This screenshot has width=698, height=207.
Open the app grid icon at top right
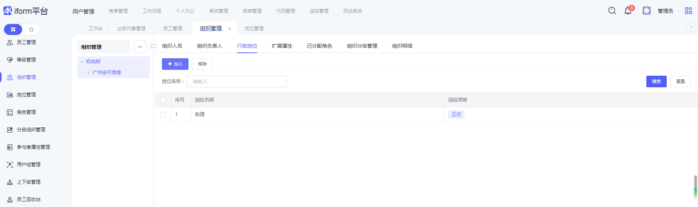pos(688,11)
